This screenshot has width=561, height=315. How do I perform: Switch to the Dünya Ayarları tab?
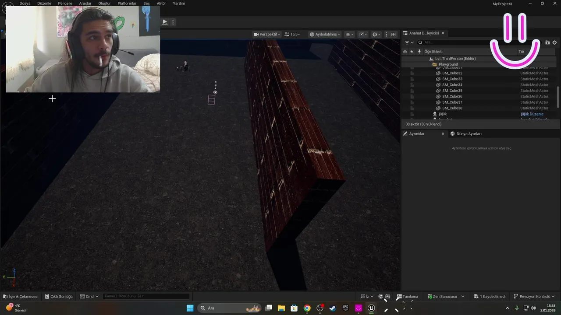466,133
